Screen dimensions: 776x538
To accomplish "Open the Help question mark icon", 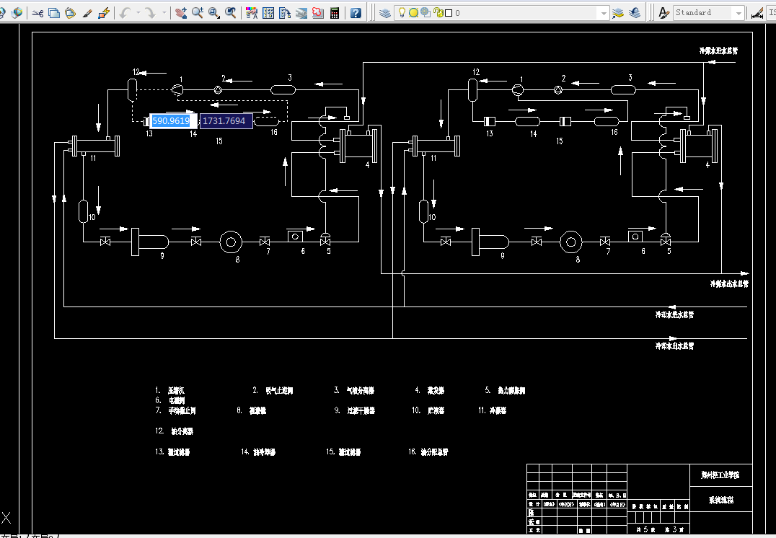I will (356, 14).
